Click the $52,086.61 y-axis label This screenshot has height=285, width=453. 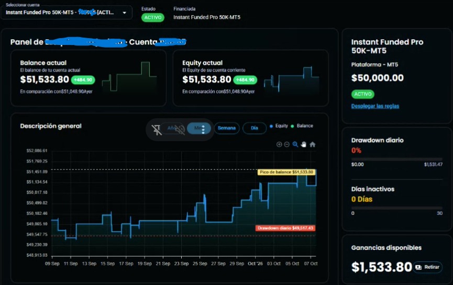click(37, 151)
